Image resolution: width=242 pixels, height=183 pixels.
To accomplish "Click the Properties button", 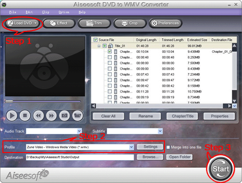I will pos(220,116).
